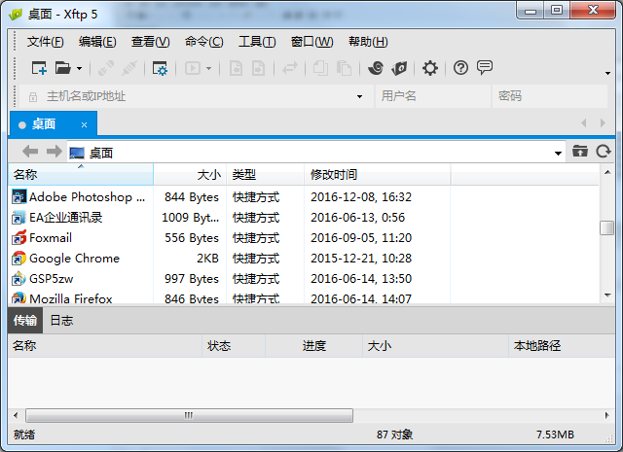Expand the 桌面 path dropdown arrow
623x452 pixels.
pyautogui.click(x=558, y=153)
